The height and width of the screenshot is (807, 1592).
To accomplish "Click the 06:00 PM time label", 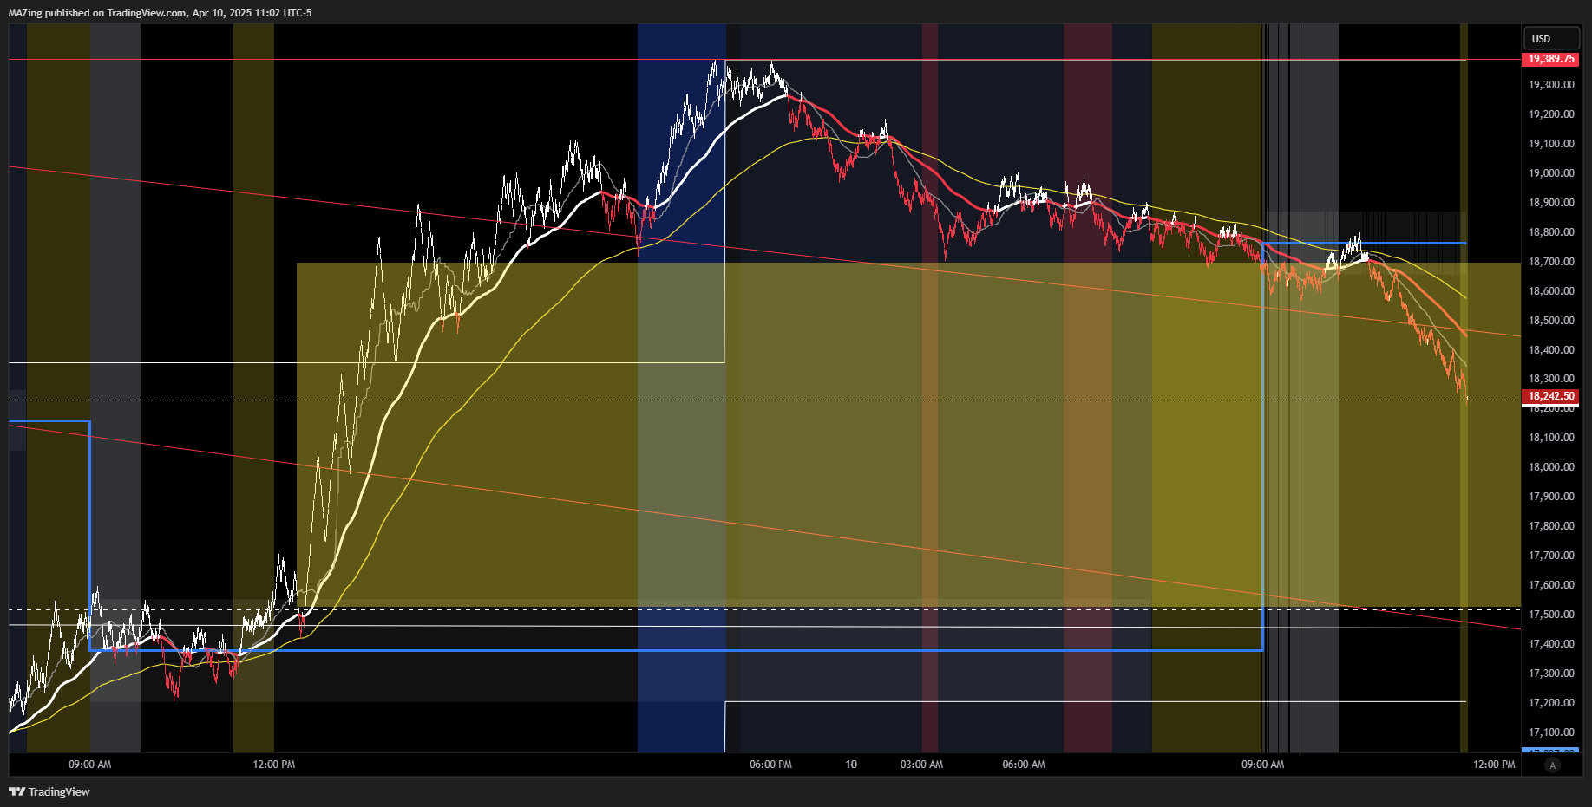I will coord(770,765).
